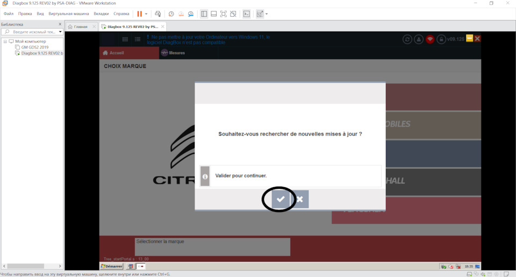The height and width of the screenshot is (277, 516).
Task: Open the power options dropdown arrow next to pause
Action: 146,14
